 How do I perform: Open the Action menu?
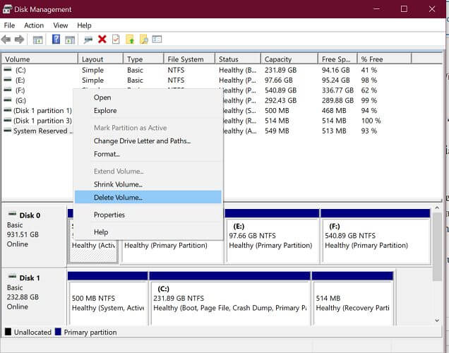tap(34, 25)
